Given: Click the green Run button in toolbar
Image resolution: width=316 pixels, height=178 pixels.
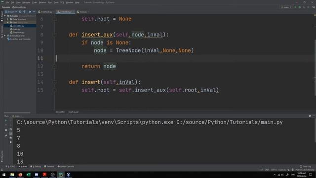Looking at the screenshot, I should point(295,7).
